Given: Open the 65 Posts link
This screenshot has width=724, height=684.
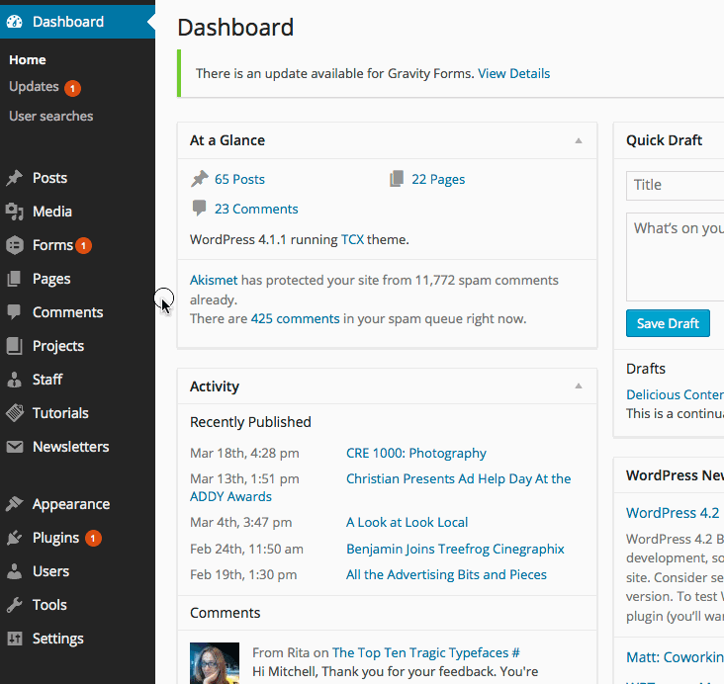Looking at the screenshot, I should [239, 180].
